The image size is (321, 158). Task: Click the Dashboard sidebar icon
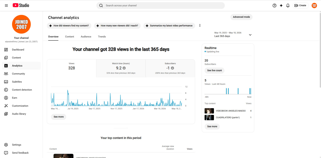click(6, 50)
